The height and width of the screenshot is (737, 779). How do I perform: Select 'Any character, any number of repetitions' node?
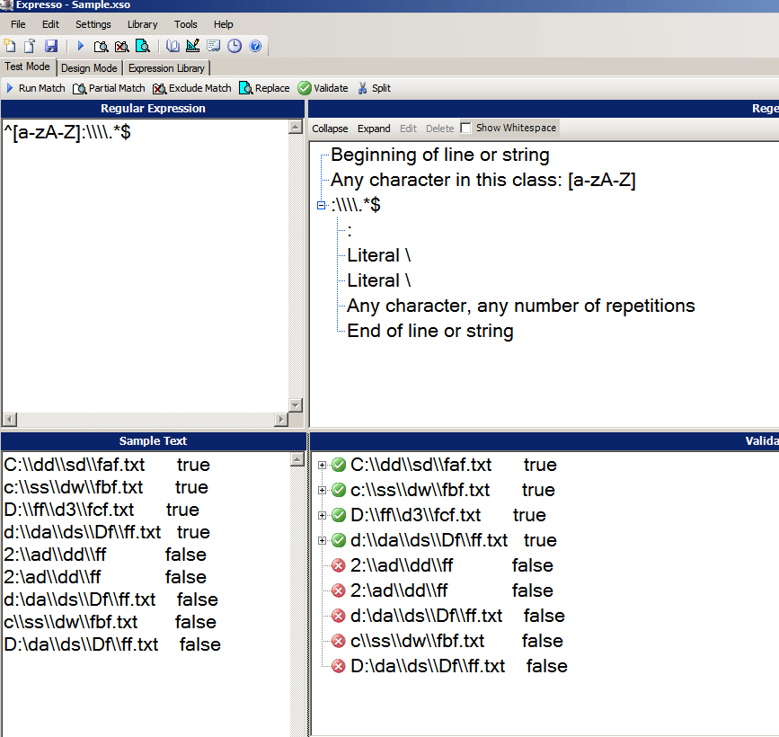click(x=520, y=306)
